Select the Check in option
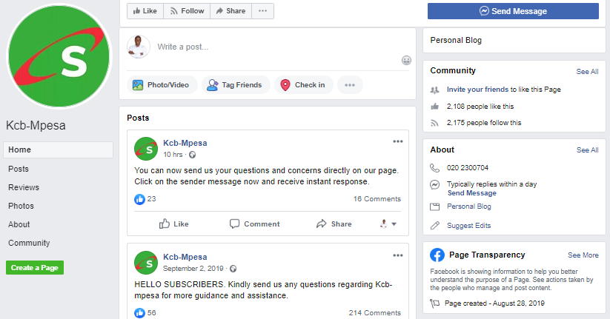The image size is (610, 319). [x=303, y=84]
